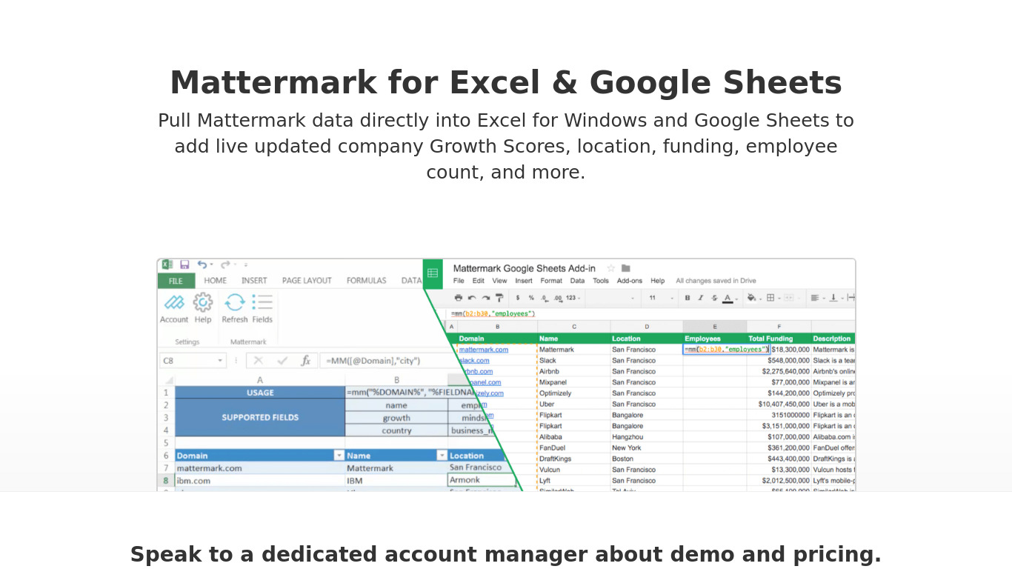
Task: Select the ibm.com cell in Excel
Action: pyautogui.click(x=260, y=481)
